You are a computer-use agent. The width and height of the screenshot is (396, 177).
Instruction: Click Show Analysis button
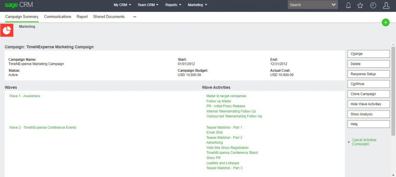[x=369, y=114]
